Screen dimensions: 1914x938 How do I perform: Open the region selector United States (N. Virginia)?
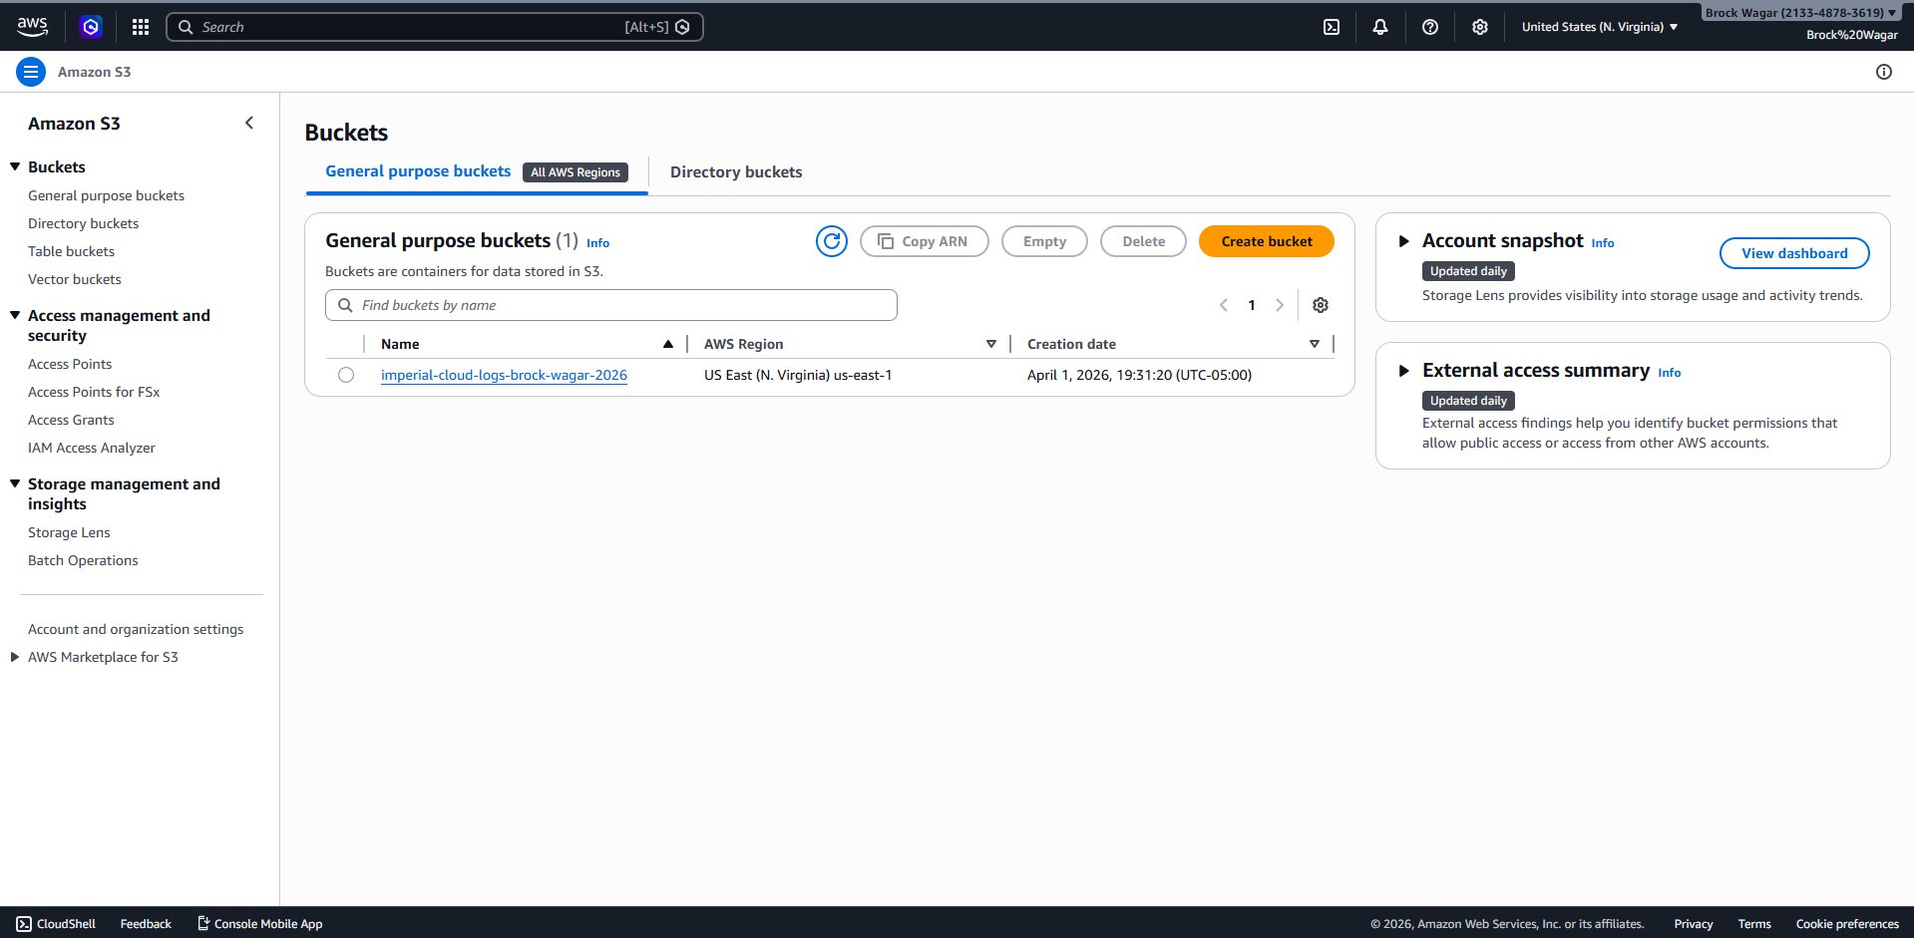(x=1600, y=27)
